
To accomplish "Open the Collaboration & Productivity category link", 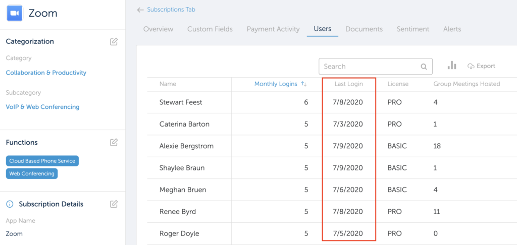I will coord(46,73).
